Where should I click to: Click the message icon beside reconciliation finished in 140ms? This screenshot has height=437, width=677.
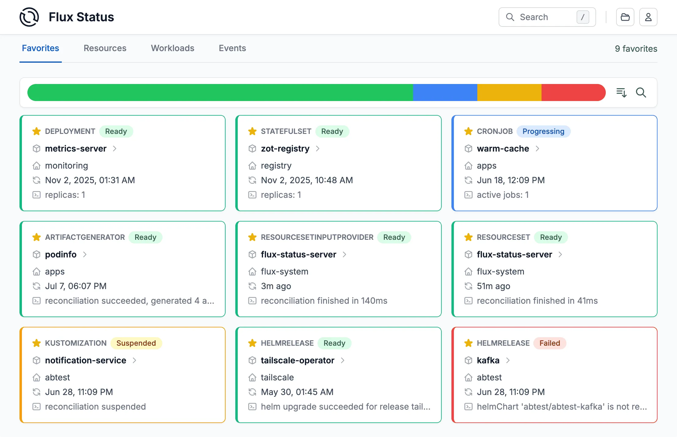[252, 301]
